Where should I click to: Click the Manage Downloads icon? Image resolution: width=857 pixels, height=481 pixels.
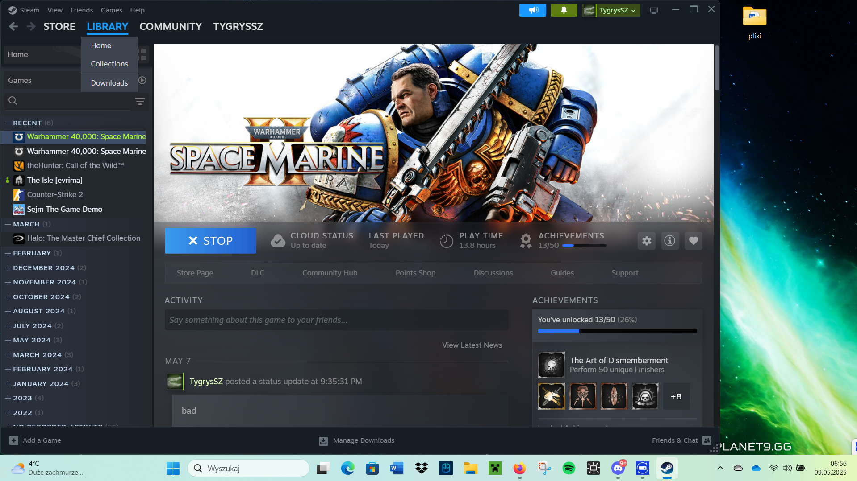click(323, 441)
